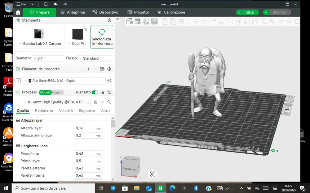This screenshot has height=193, width=310.
Task: Open the Slice options dropdown arrow
Action: coord(239,12)
